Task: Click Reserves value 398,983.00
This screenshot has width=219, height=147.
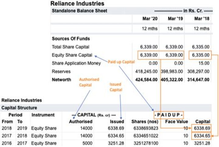Action: [172, 72]
